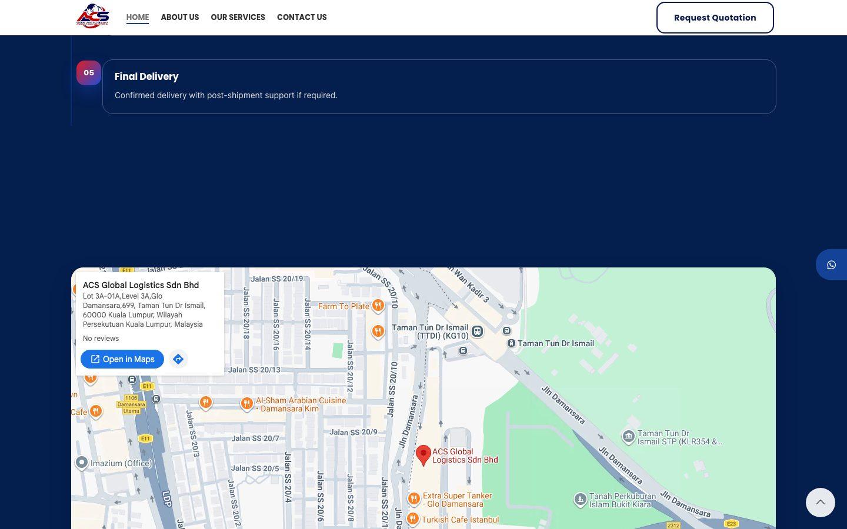The image size is (847, 529).
Task: Click the red ACS Global Logistics map pin
Action: tap(423, 456)
